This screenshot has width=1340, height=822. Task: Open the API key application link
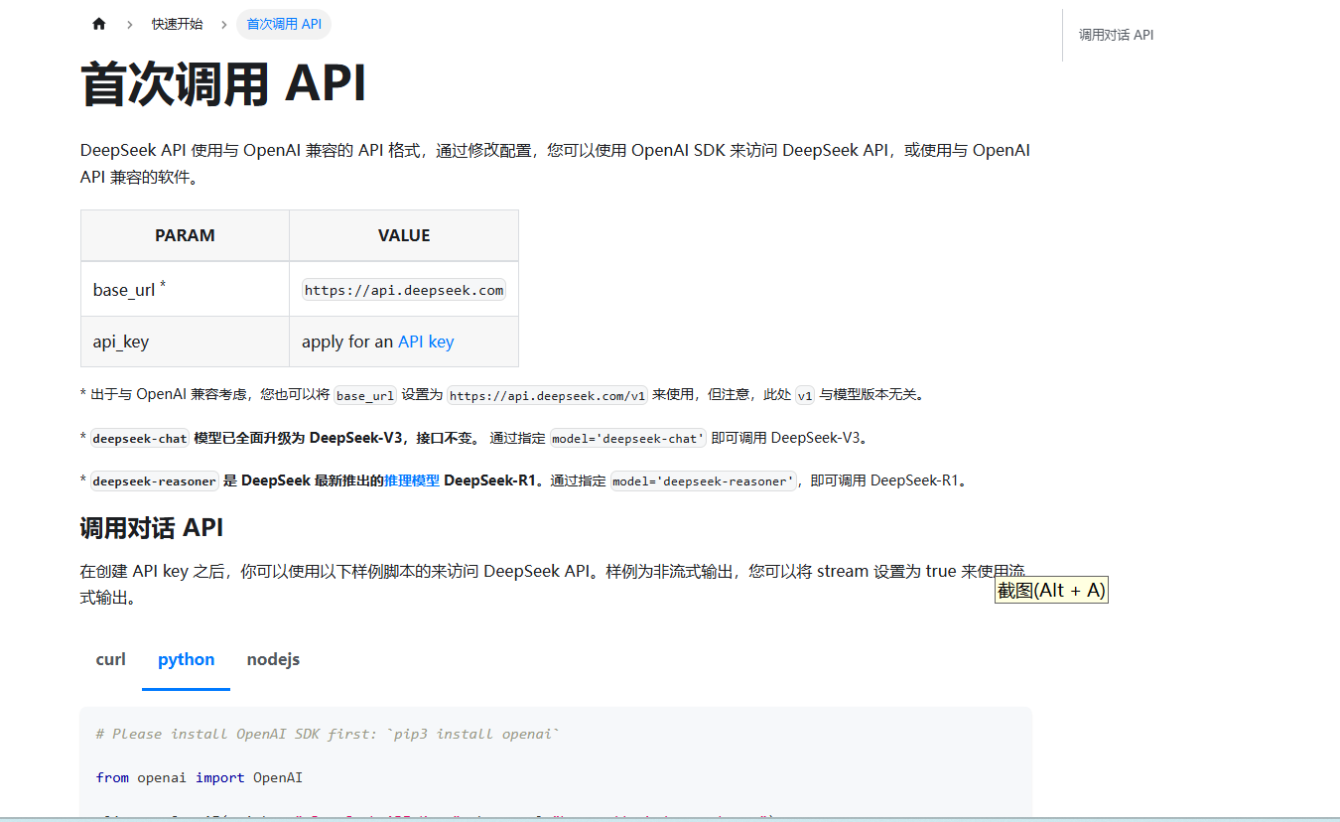(426, 341)
